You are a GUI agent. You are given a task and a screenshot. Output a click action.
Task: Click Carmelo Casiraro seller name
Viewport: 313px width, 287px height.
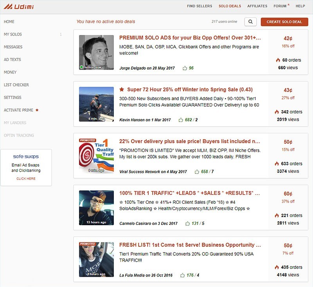(x=135, y=223)
